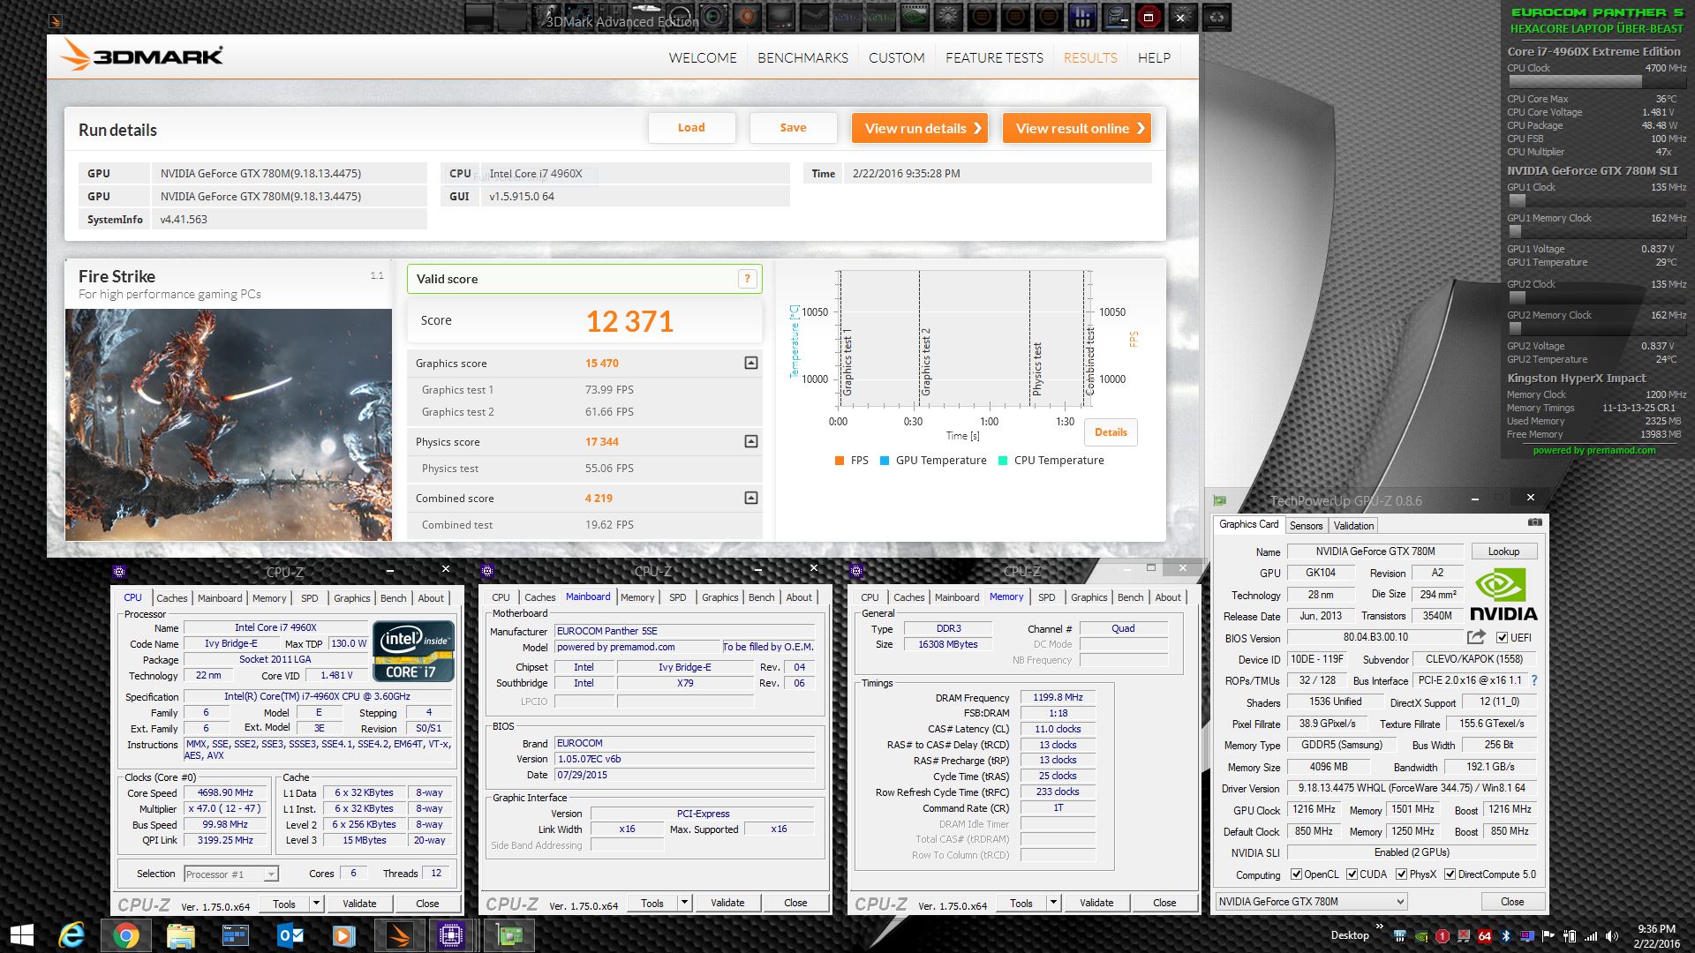Open the BENCHMARKS menu in 3DMark
The image size is (1695, 953).
(802, 57)
